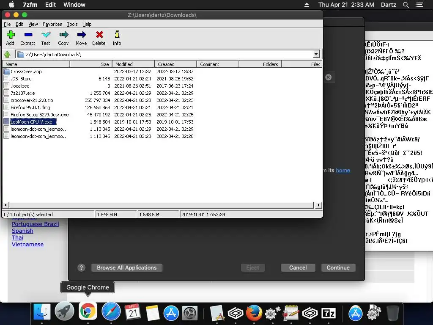Open Google Chrome in the dock

click(88, 311)
